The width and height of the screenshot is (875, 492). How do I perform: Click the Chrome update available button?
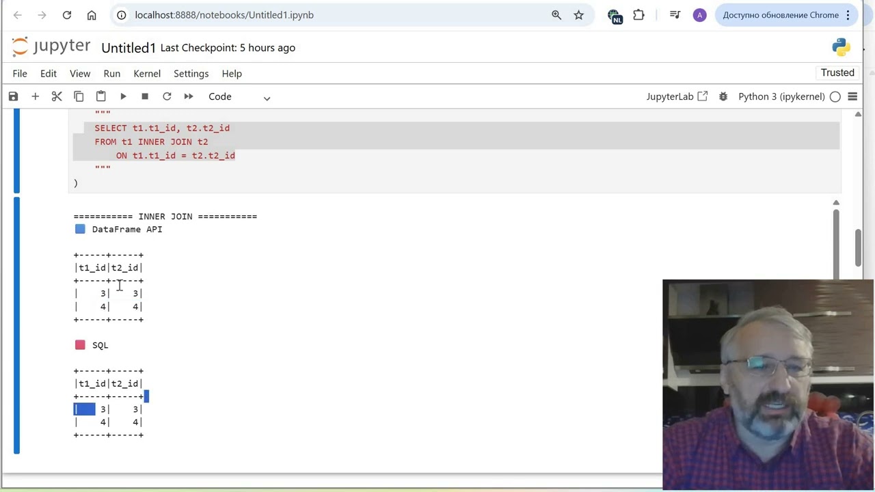click(786, 15)
